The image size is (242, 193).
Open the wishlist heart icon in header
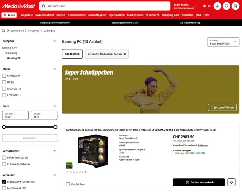pos(227,6)
